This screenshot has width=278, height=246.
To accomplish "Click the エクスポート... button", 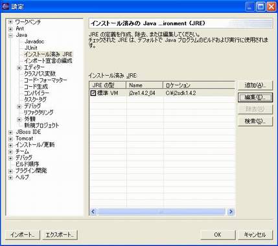I will pyautogui.click(x=60, y=234).
